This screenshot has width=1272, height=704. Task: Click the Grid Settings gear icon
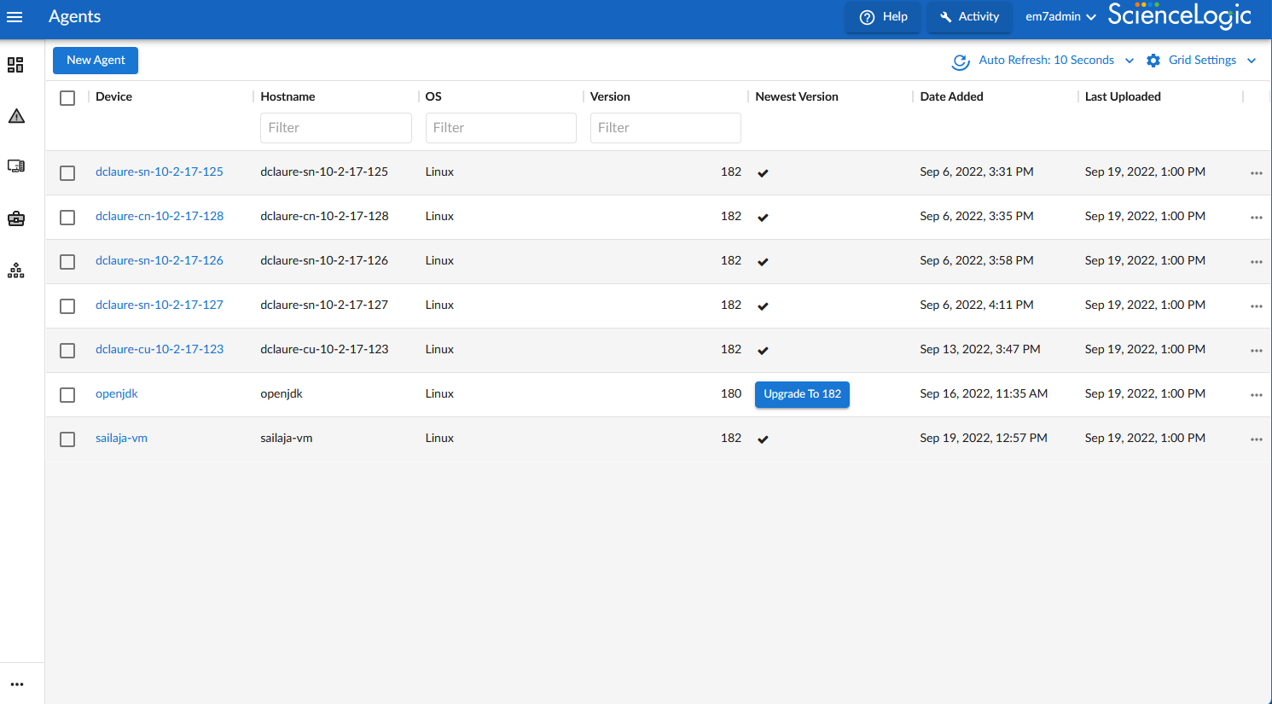click(x=1153, y=61)
